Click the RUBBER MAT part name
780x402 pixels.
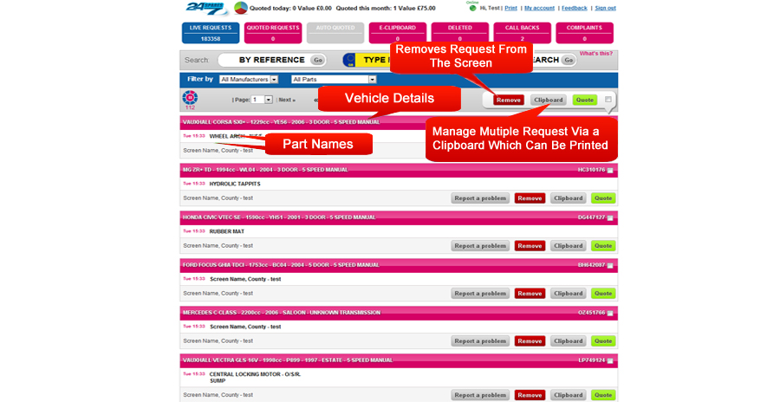point(227,232)
